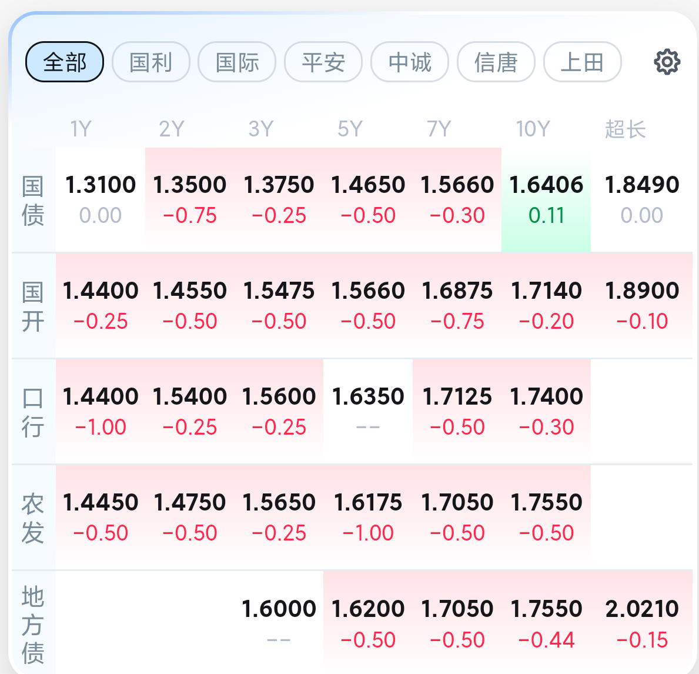699x674 pixels.
Task: Switch to the 国际 tab
Action: (237, 62)
